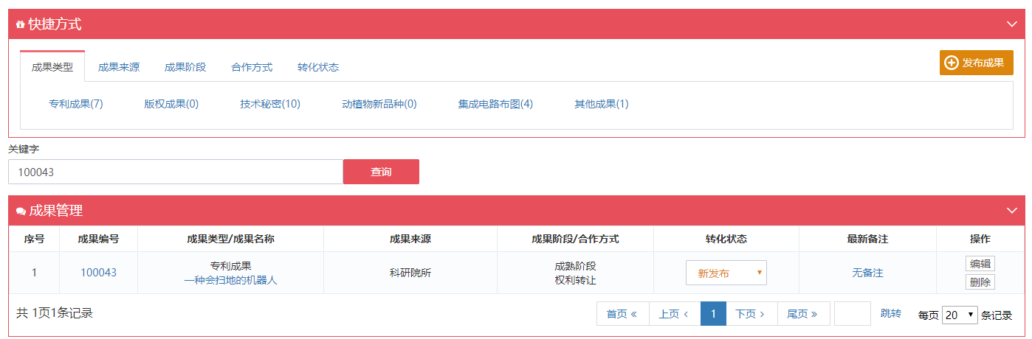Click the plus icon on 发布成果
Viewport: 1032px width, 339px height.
pyautogui.click(x=952, y=63)
